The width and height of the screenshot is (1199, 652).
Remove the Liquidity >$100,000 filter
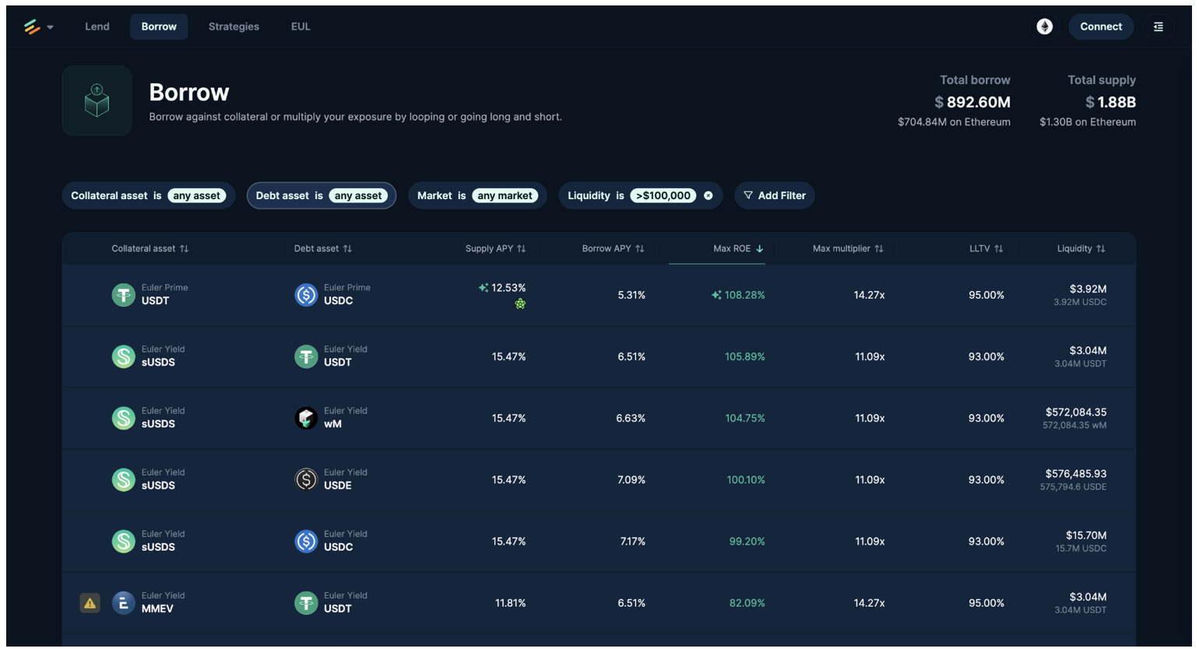[x=708, y=196]
